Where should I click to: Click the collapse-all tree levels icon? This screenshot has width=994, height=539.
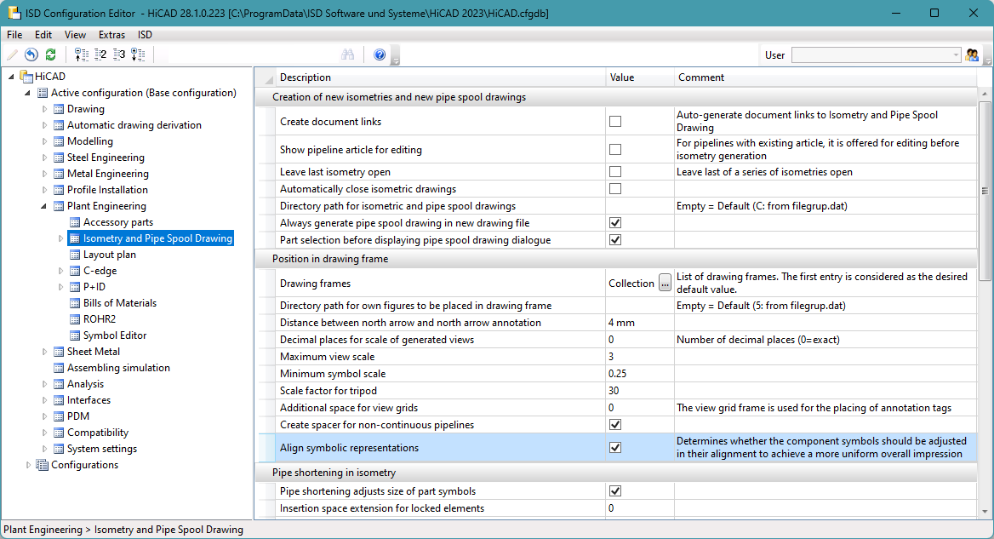pos(82,55)
